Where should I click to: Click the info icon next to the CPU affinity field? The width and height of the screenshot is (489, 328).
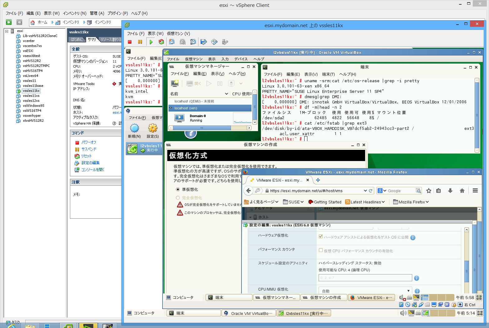pyautogui.click(x=417, y=278)
